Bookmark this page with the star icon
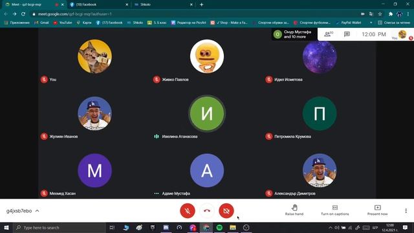Image resolution: width=414 pixels, height=233 pixels. (x=380, y=14)
